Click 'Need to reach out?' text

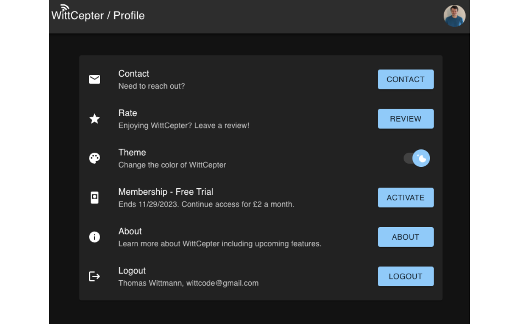152,86
